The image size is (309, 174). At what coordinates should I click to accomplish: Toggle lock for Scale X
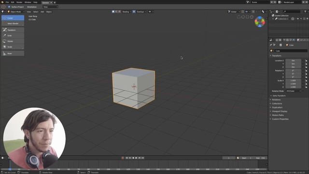tap(306, 81)
